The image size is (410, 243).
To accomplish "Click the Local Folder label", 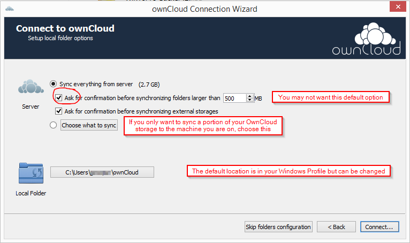I will pyautogui.click(x=31, y=193).
